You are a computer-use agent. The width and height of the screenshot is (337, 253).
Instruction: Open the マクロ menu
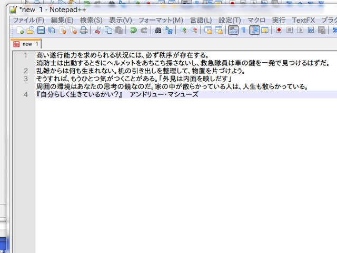point(256,20)
